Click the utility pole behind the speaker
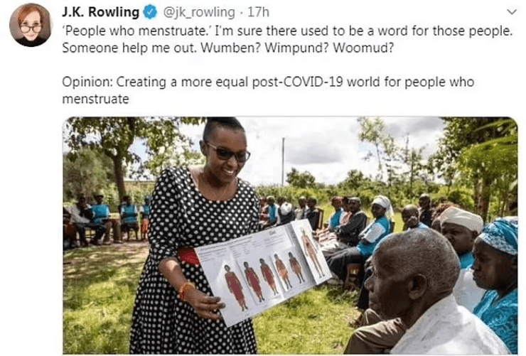The height and width of the screenshot is (356, 526). coord(284,161)
